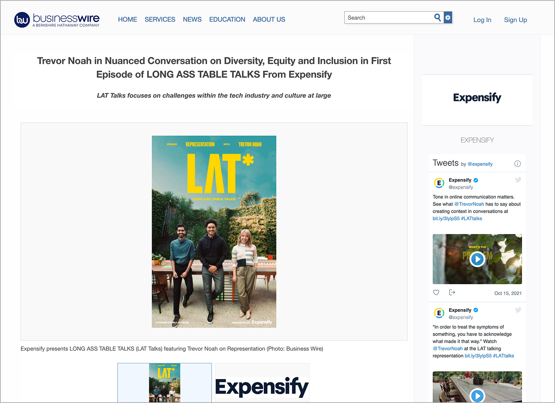This screenshot has width=555, height=403.
Task: Click the Sign Up link
Action: [x=515, y=20]
